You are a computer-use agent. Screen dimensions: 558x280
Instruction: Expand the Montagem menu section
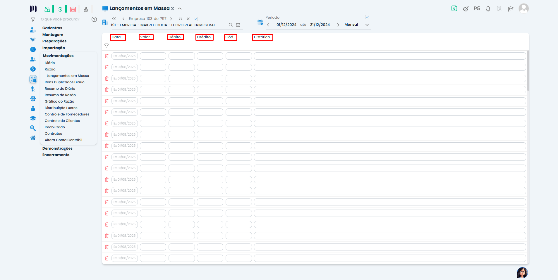click(x=53, y=35)
